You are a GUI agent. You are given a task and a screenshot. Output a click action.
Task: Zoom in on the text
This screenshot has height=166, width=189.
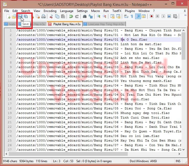99,16
